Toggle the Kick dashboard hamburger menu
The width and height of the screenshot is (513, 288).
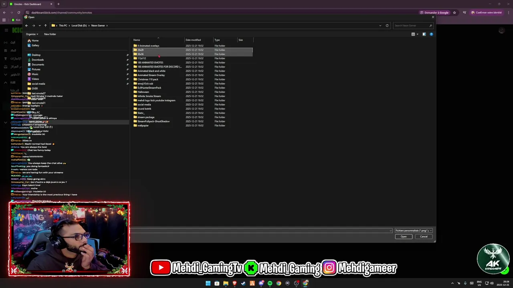(x=6, y=30)
